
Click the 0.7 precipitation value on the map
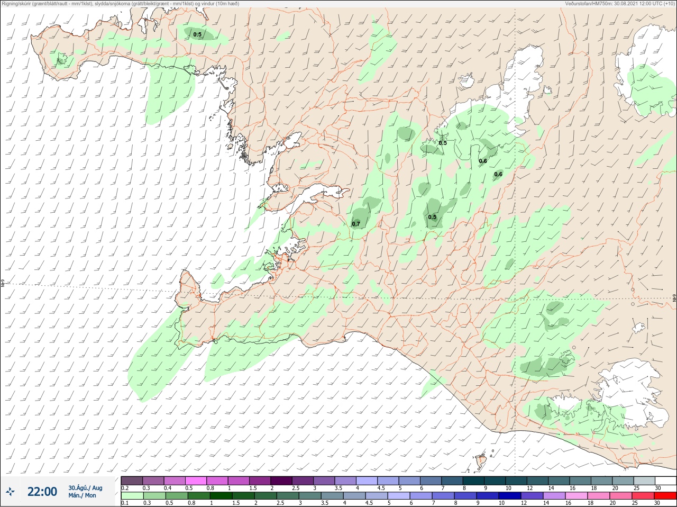pyautogui.click(x=356, y=224)
